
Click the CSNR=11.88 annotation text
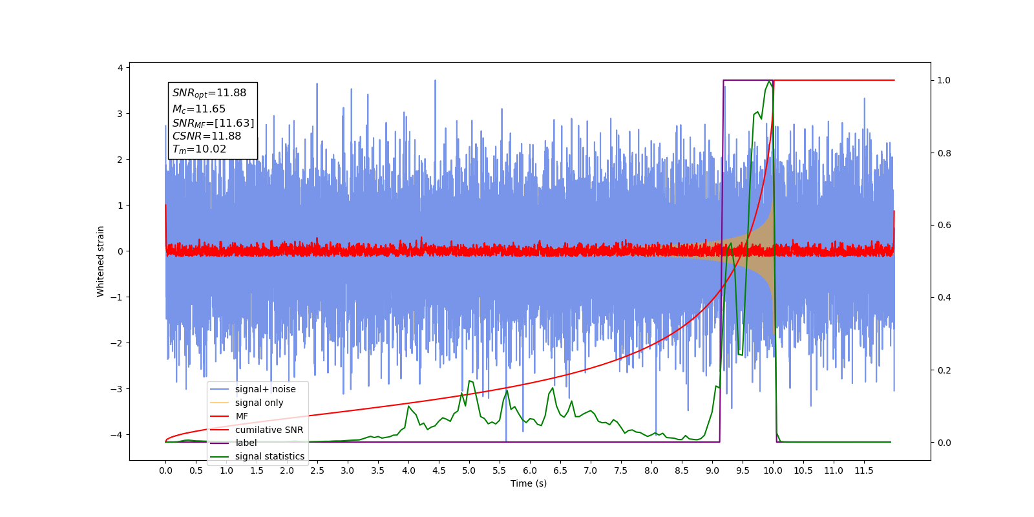click(207, 136)
